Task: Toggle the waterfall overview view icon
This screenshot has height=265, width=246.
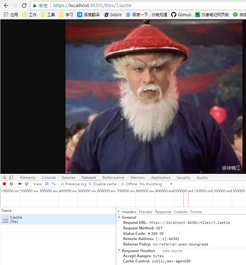Action: (54, 184)
